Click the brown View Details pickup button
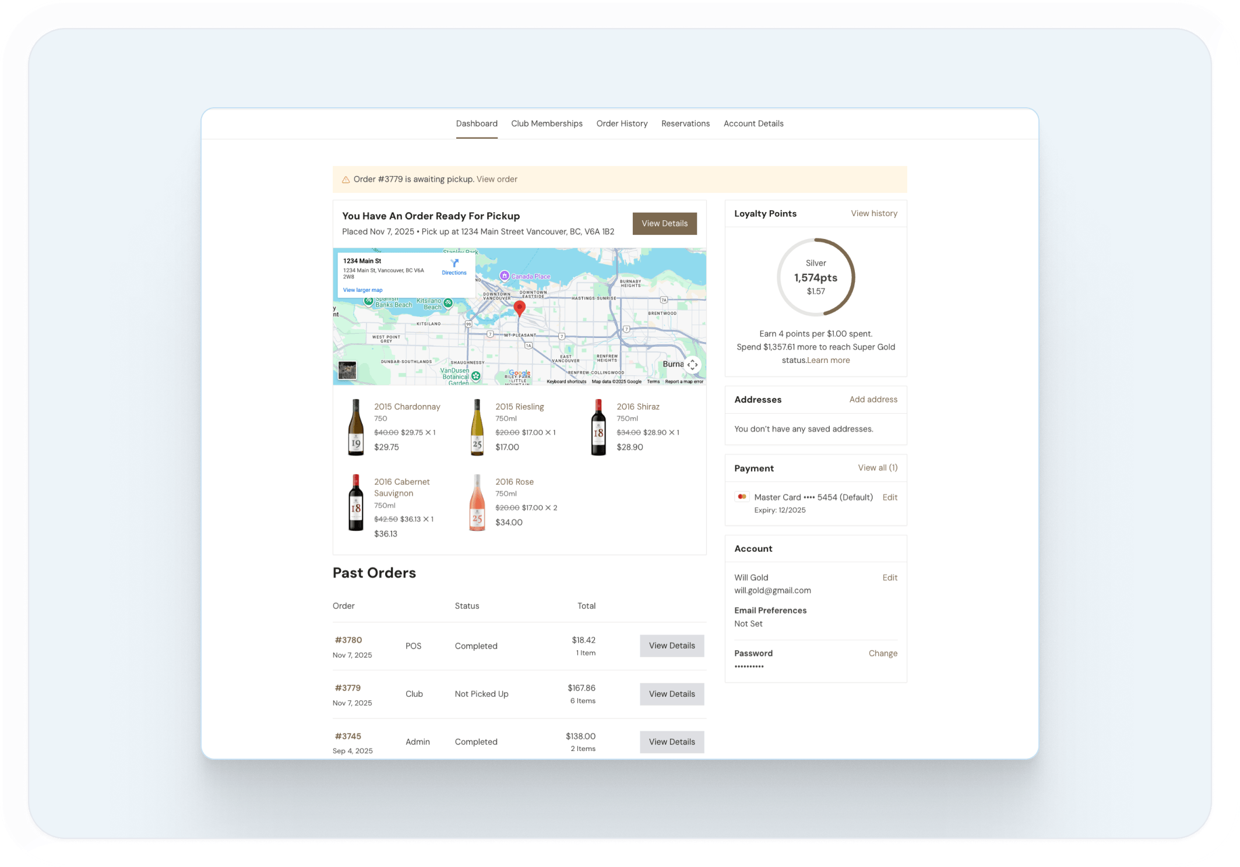The image size is (1240, 867). tap(664, 224)
